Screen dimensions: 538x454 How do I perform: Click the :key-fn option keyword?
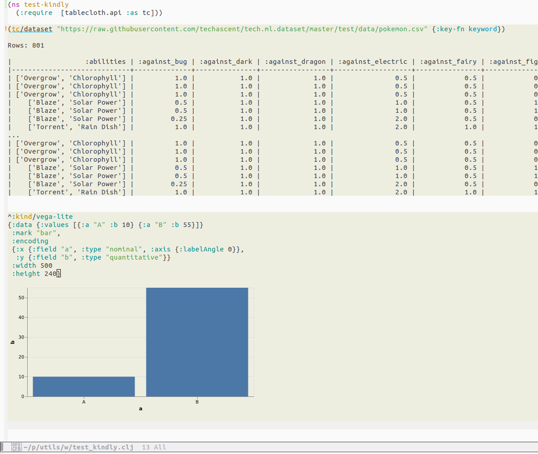pyautogui.click(x=450, y=29)
